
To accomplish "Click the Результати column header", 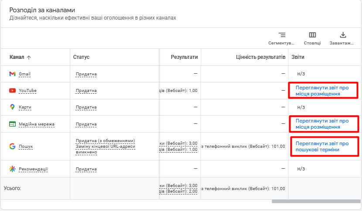I will (184, 57).
